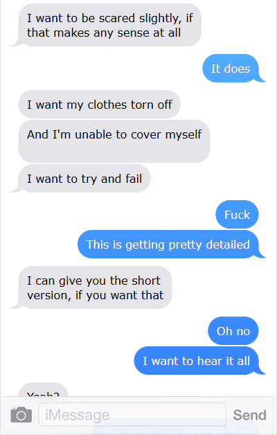The image size is (277, 435).
Task: Click the 'I want my clothes torn off' bubble
Action: [x=99, y=105]
